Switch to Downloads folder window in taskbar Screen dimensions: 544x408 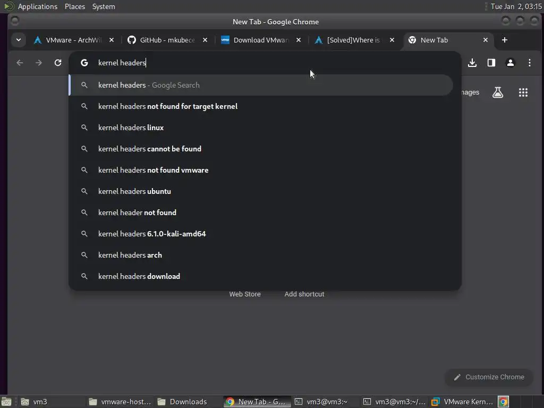pyautogui.click(x=188, y=402)
